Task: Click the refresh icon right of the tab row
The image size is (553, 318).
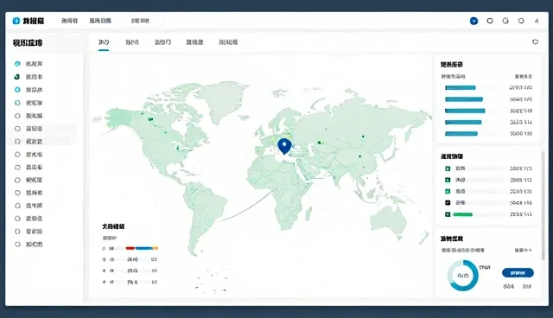Action: tap(535, 42)
